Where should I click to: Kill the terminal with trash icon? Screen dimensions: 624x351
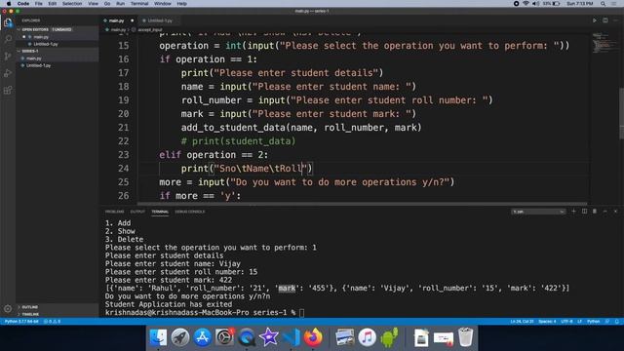pos(595,212)
